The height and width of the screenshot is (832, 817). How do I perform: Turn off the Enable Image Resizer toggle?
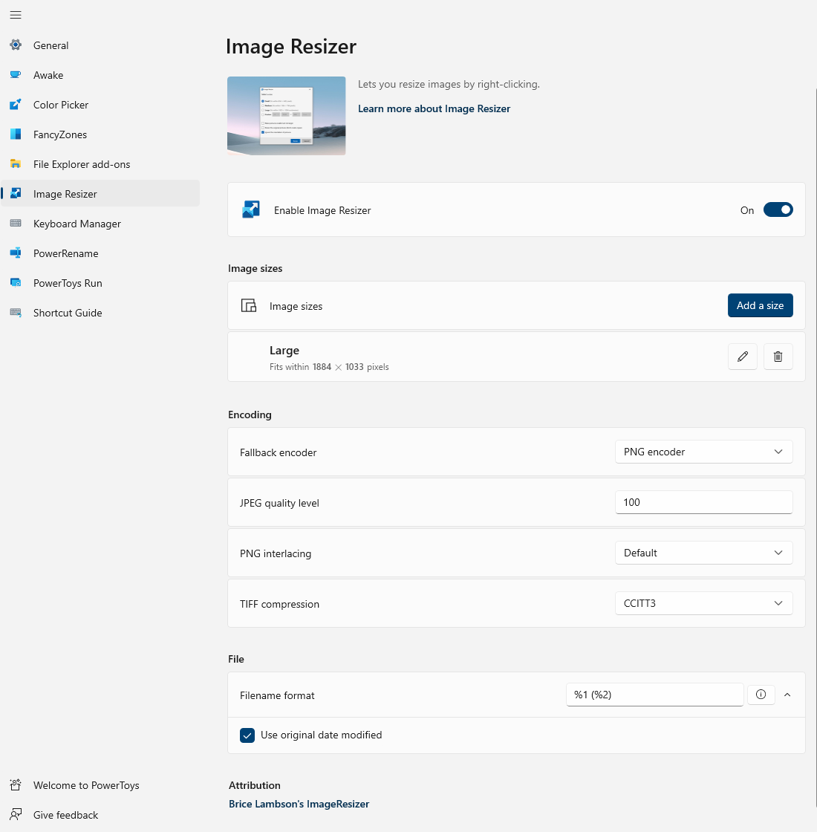click(x=778, y=209)
